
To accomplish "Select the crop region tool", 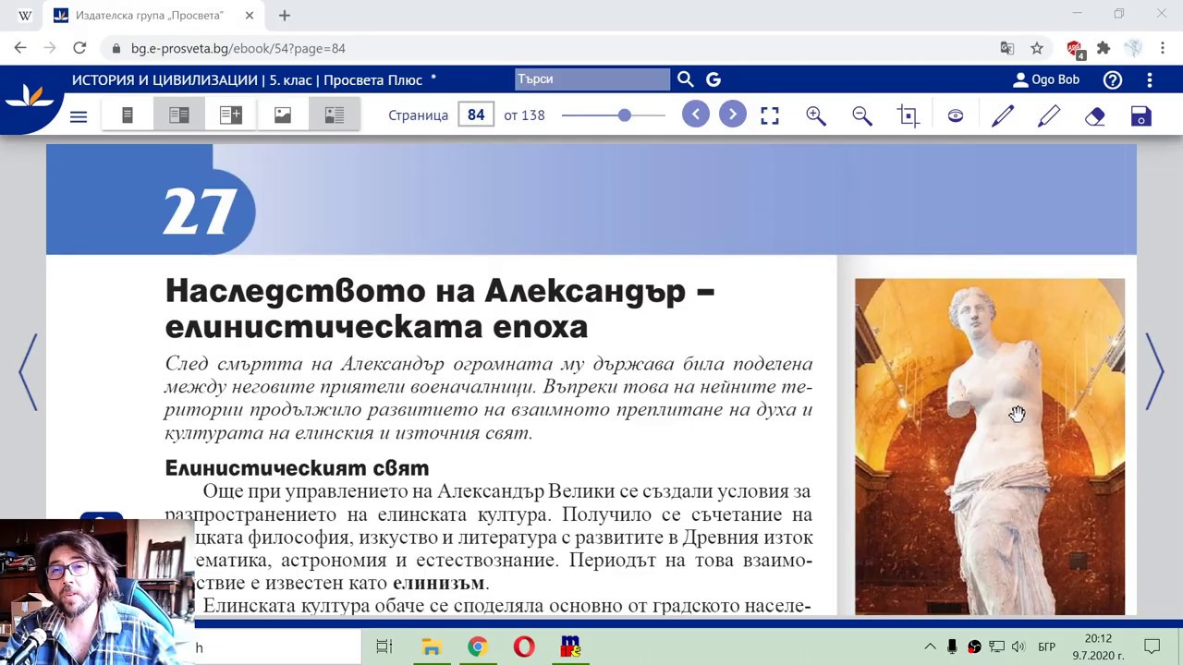I will tap(909, 115).
